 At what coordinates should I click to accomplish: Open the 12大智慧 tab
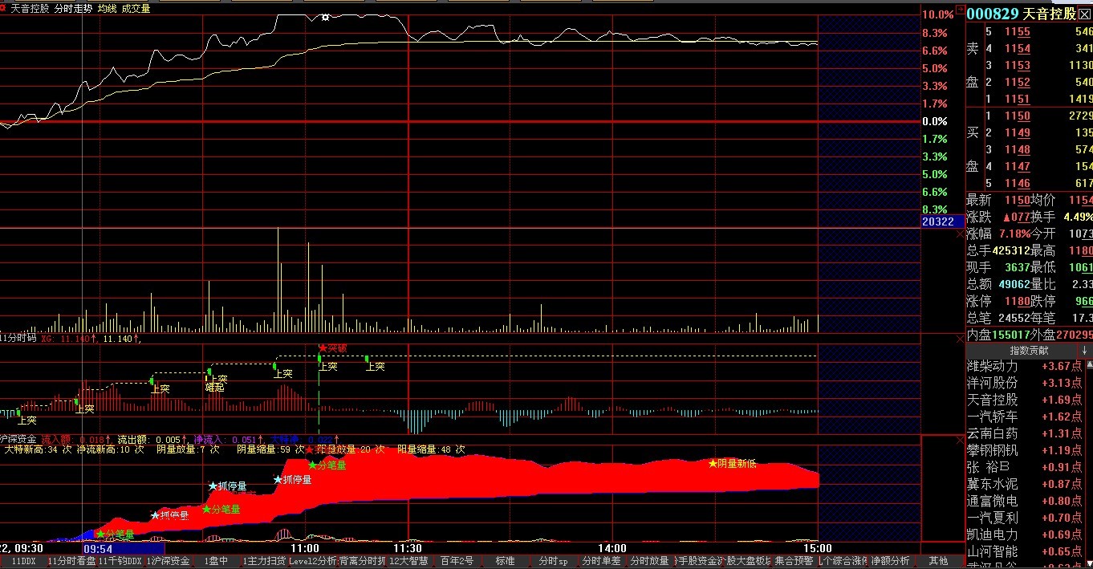click(x=410, y=561)
